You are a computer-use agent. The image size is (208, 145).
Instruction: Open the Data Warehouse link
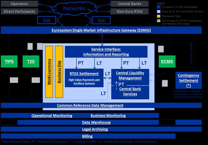[96, 122]
